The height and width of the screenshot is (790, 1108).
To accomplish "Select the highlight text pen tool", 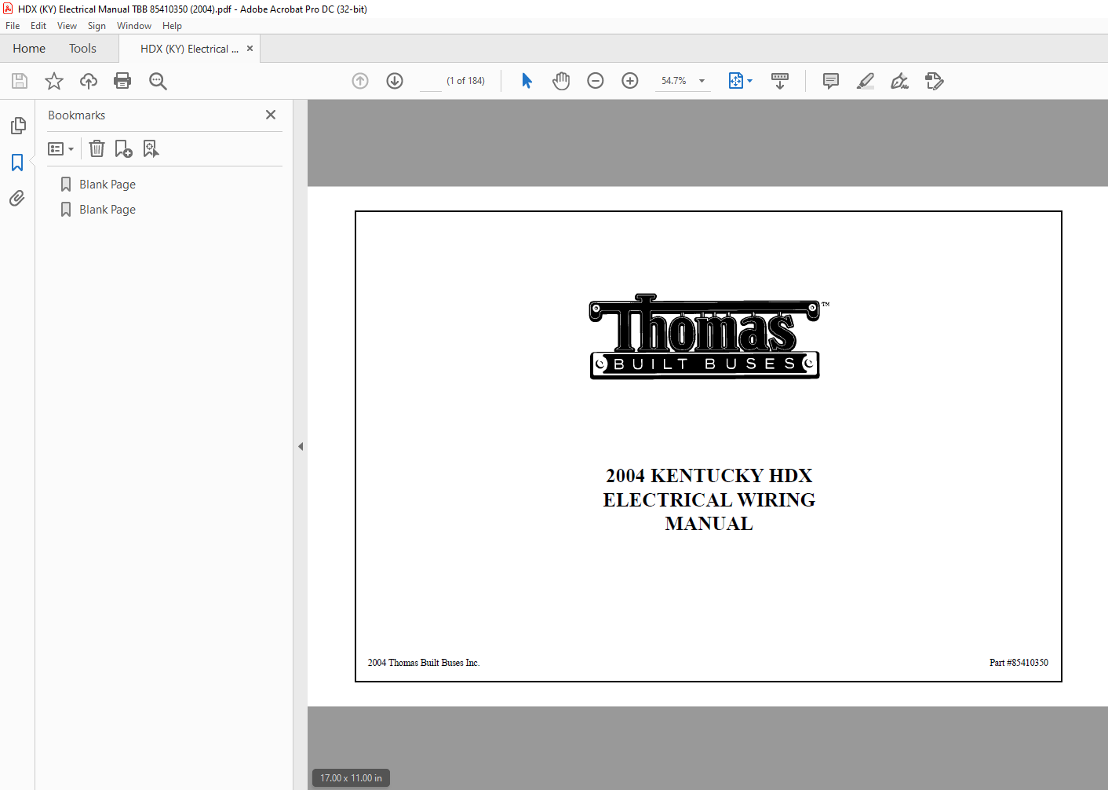I will [x=866, y=81].
